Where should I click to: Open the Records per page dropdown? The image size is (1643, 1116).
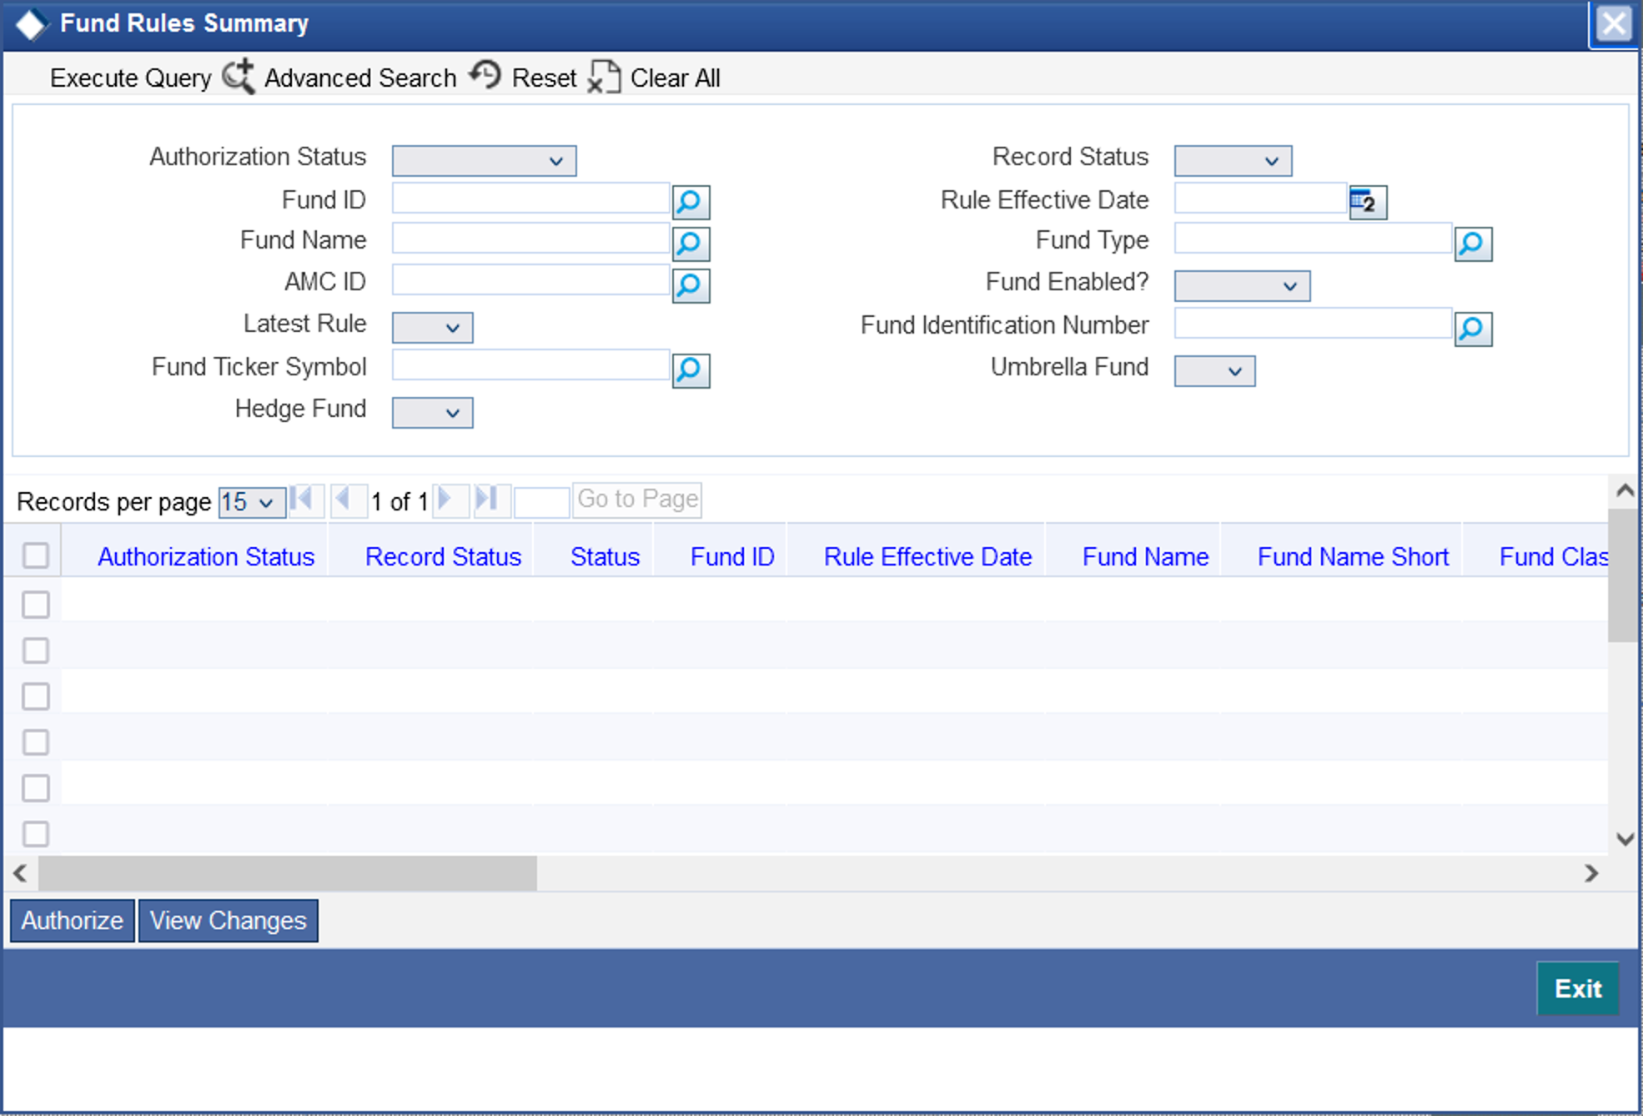(x=250, y=502)
